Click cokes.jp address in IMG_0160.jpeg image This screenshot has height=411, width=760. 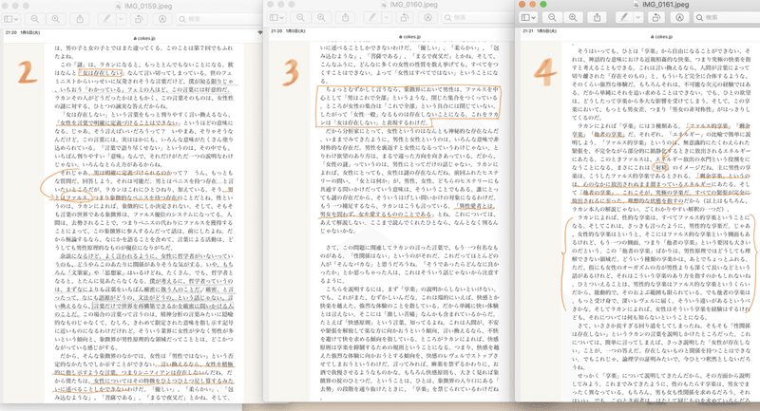pos(410,37)
